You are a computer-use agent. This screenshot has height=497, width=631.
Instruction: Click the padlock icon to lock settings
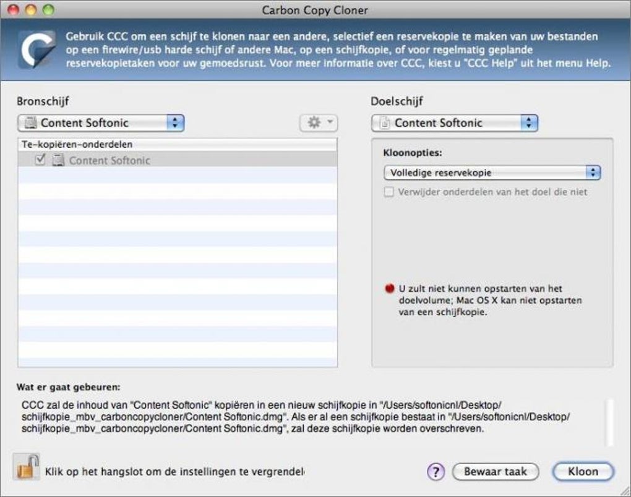pos(27,467)
